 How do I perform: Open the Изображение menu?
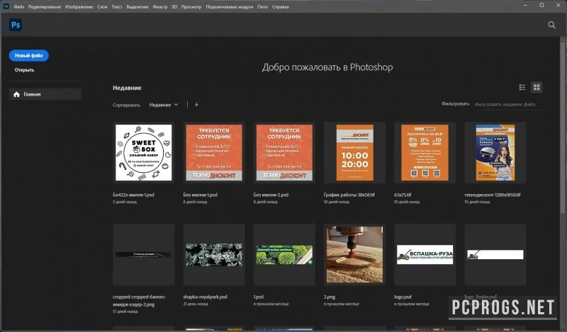pyautogui.click(x=79, y=6)
